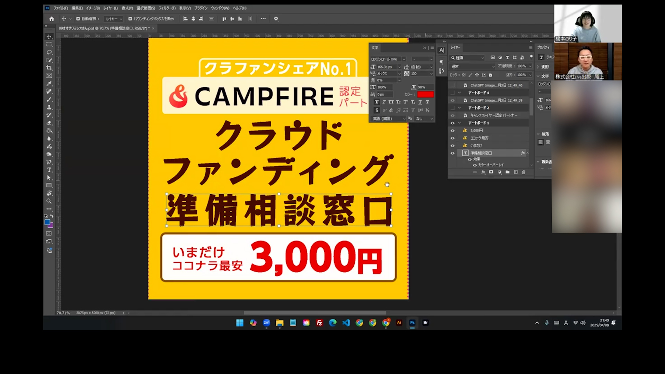The height and width of the screenshot is (374, 665).
Task: Open the イメージ(I) menu
Action: click(93, 8)
